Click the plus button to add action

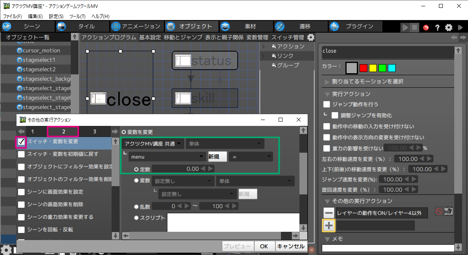(329, 225)
